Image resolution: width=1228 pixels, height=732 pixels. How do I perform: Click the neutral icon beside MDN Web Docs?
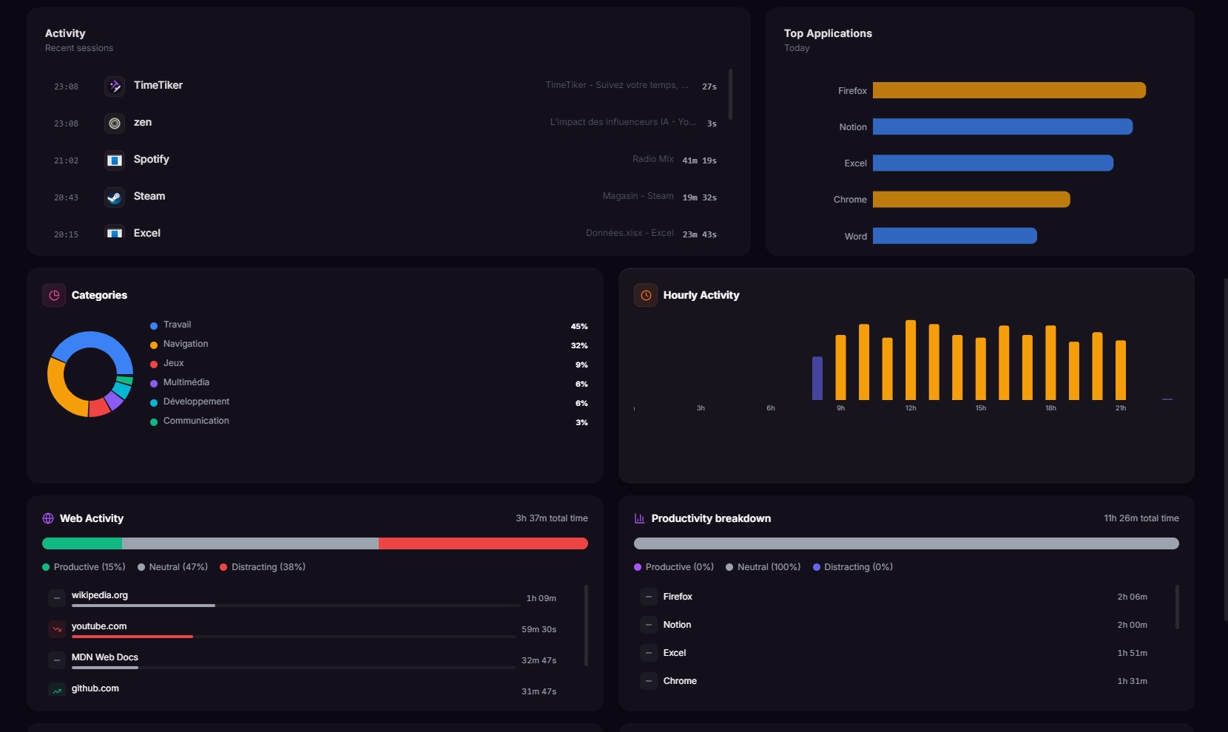(x=57, y=660)
